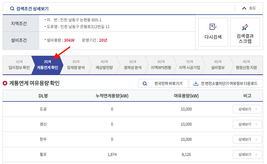Image resolution: width=267 pixels, height=164 pixels.
Task: Click the DL name 월포
Action: [x=43, y=154]
